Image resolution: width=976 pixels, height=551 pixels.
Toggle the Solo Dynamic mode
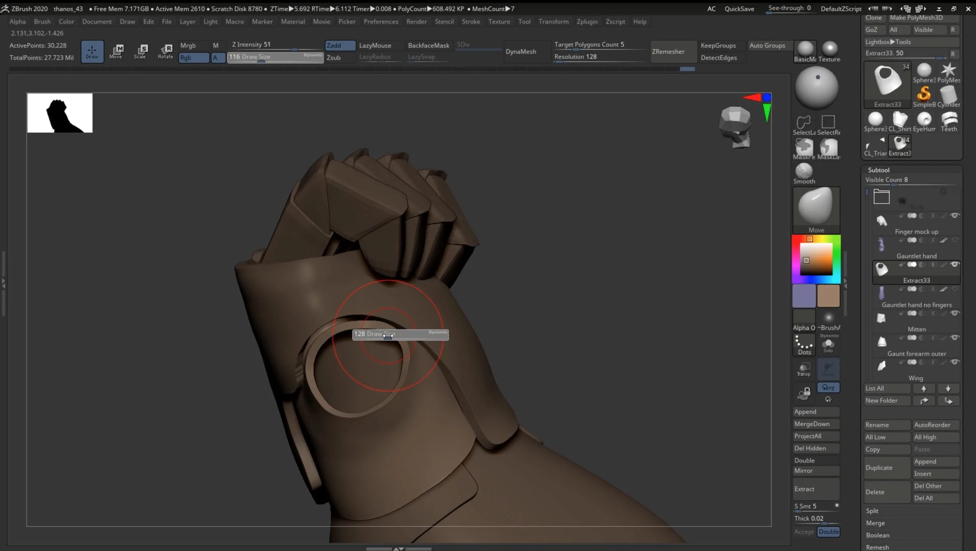click(828, 344)
